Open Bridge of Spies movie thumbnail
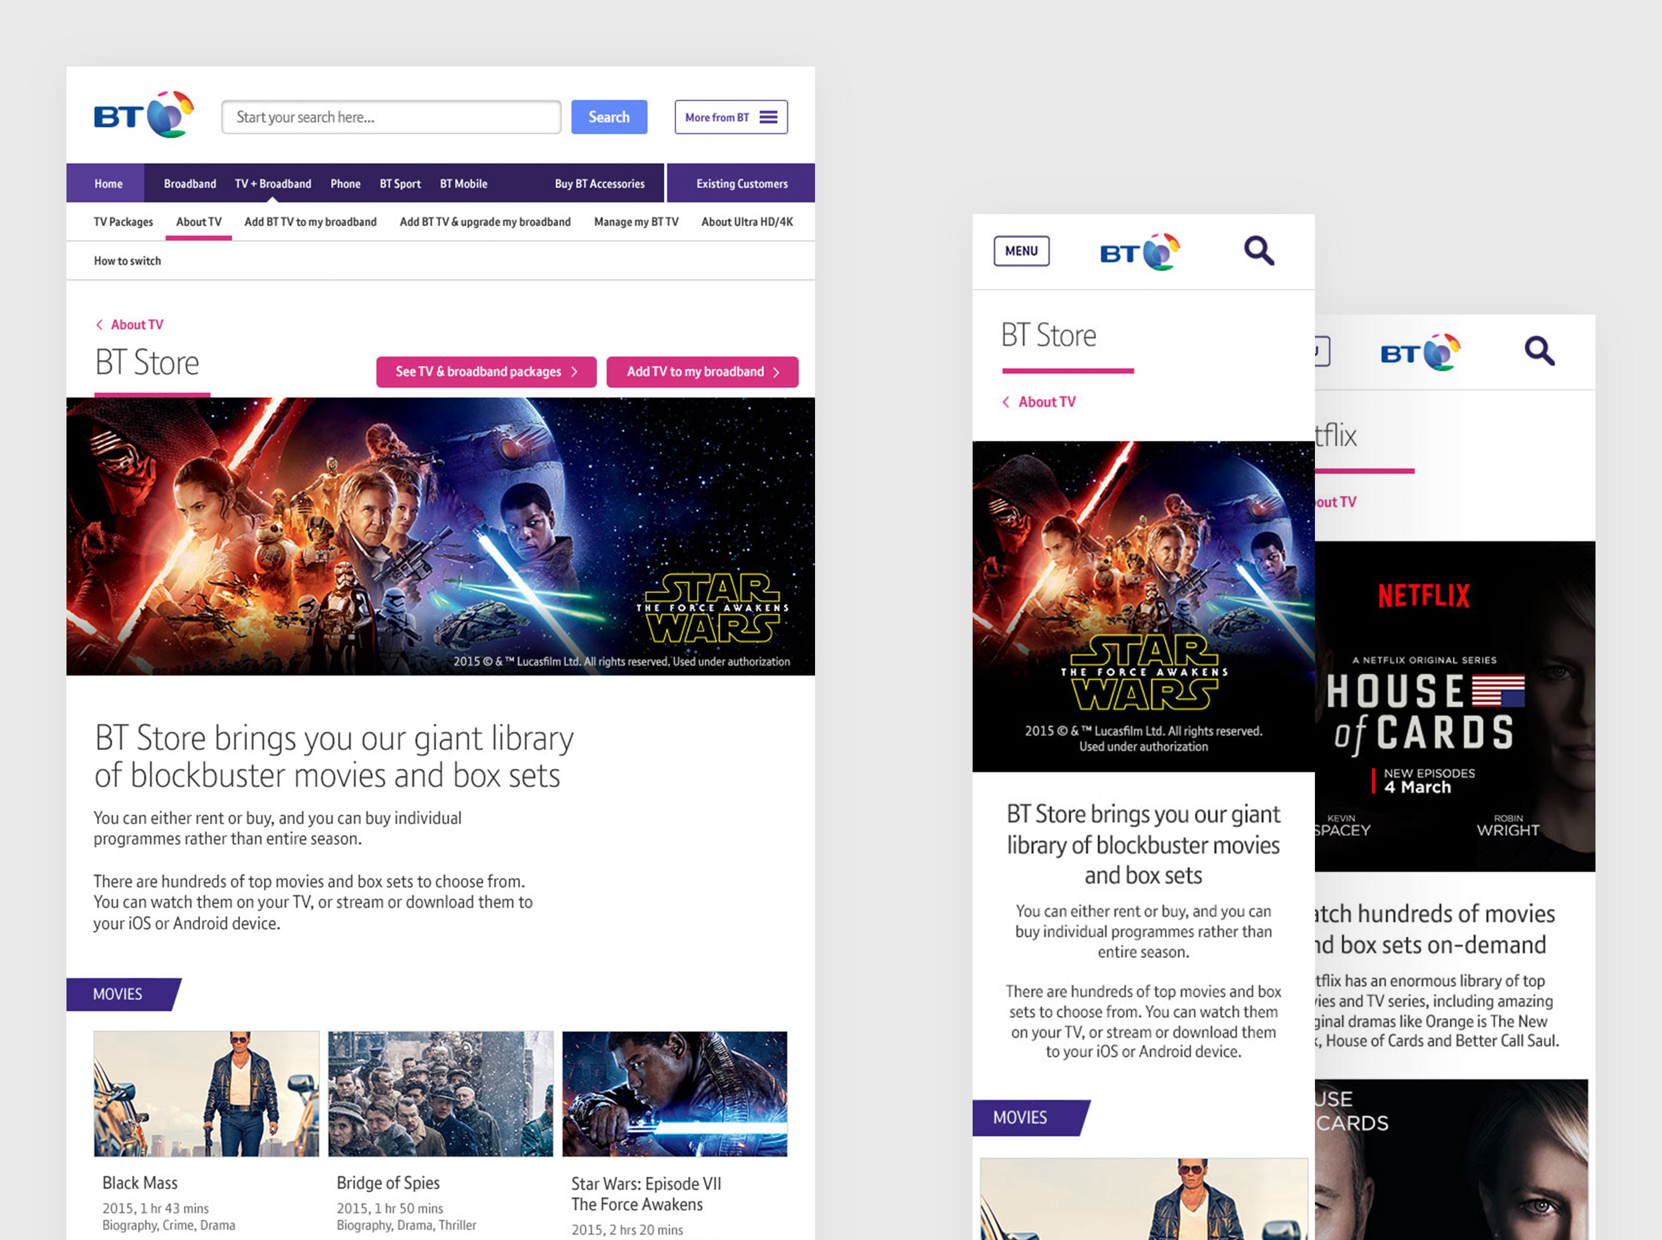Viewport: 1662px width, 1240px height. point(441,1093)
